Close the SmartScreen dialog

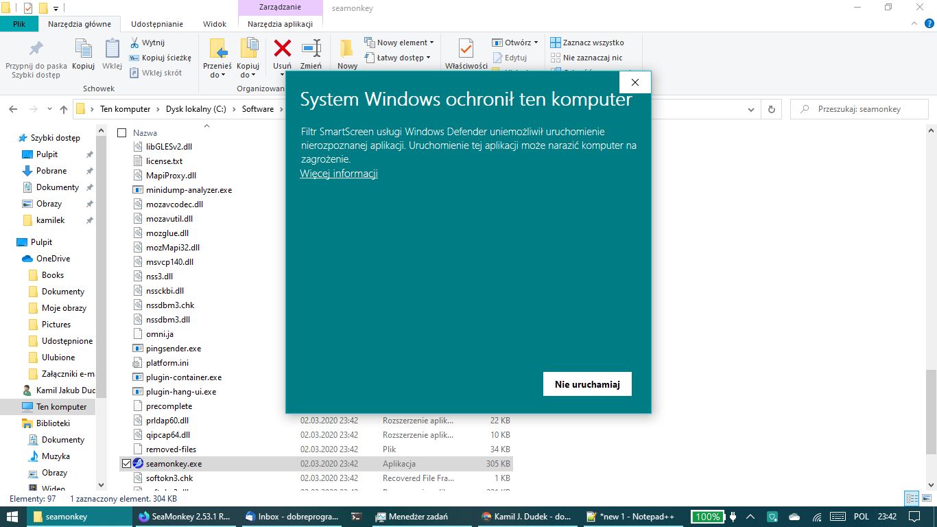coord(634,82)
